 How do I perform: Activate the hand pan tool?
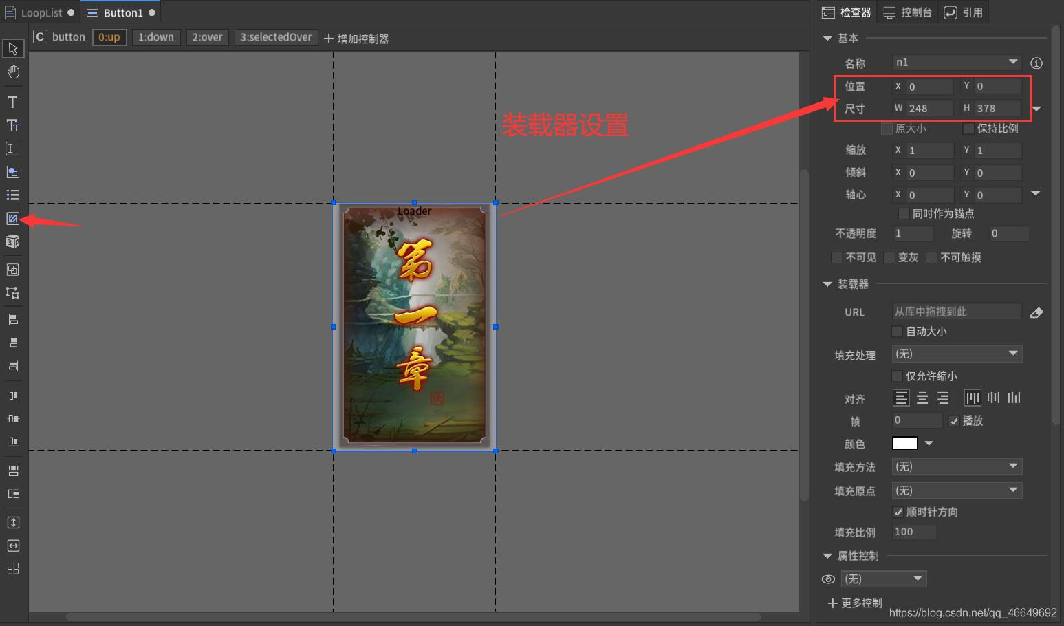pyautogui.click(x=13, y=72)
